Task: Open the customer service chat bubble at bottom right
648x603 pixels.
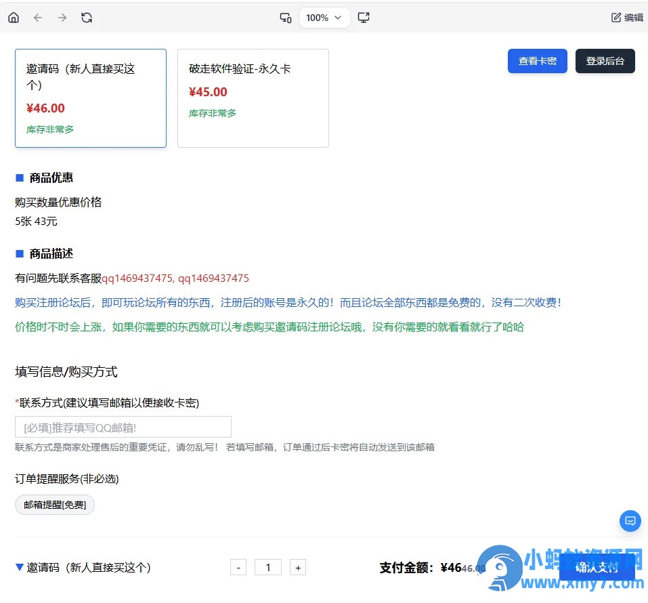Action: [630, 520]
